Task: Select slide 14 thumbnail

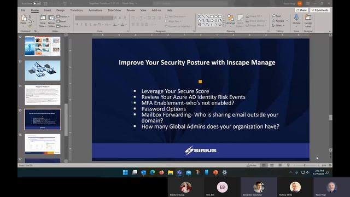Action: 43,95
